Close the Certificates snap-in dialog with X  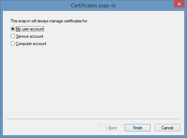pyautogui.click(x=179, y=4)
